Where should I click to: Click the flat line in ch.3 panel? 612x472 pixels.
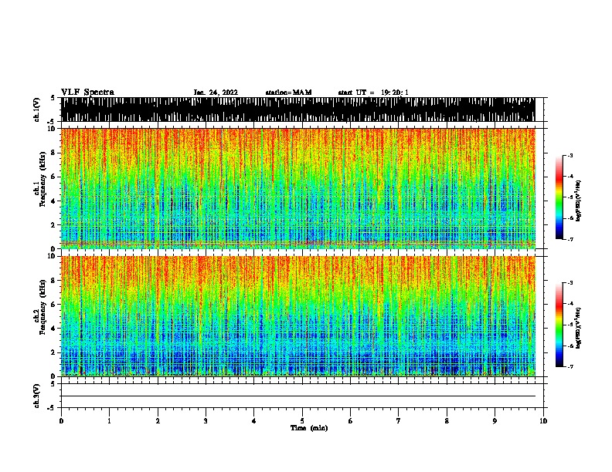(298, 396)
